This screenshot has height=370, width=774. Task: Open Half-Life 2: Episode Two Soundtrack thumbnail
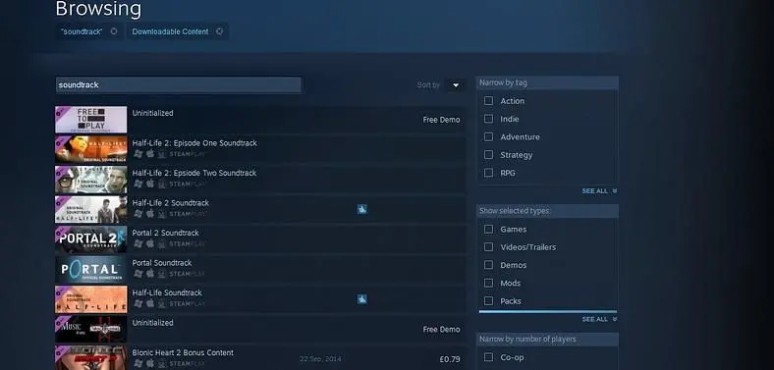90,180
